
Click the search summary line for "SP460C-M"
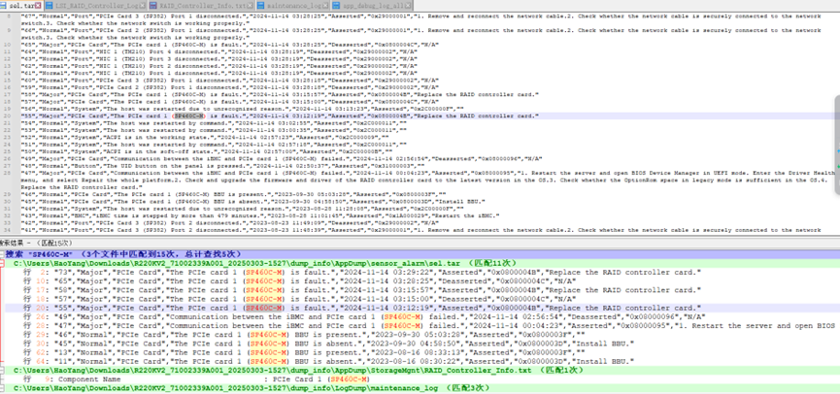point(123,254)
